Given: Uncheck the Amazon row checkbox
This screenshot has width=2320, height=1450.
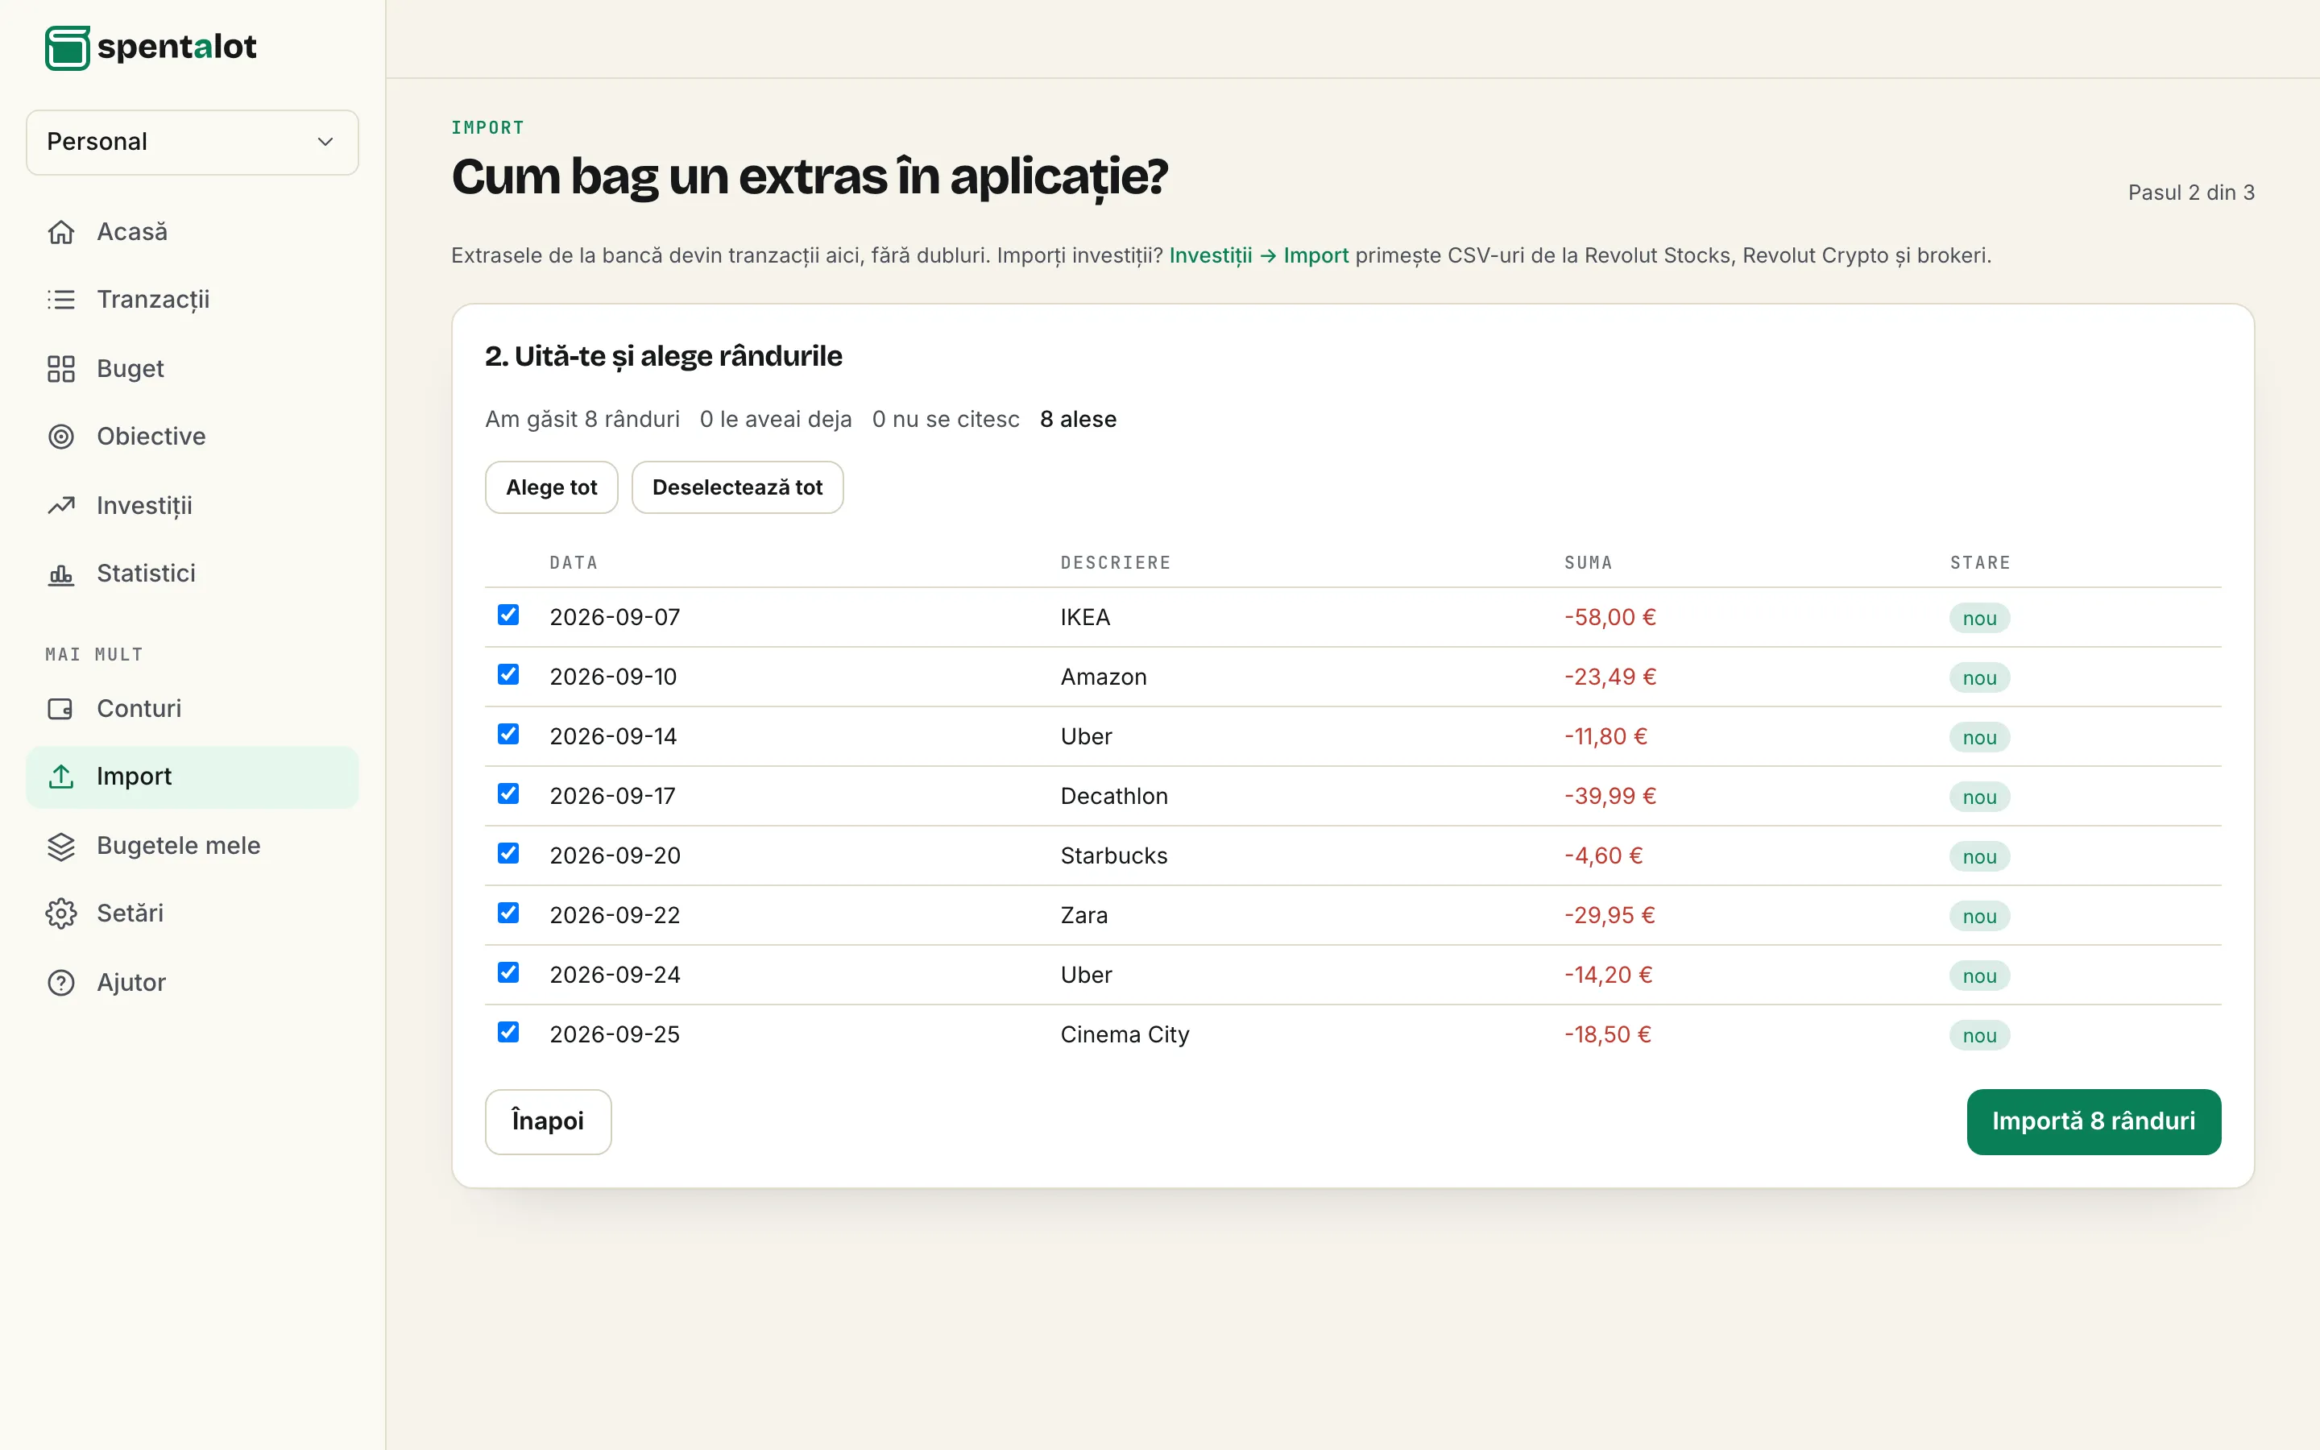Looking at the screenshot, I should (508, 674).
